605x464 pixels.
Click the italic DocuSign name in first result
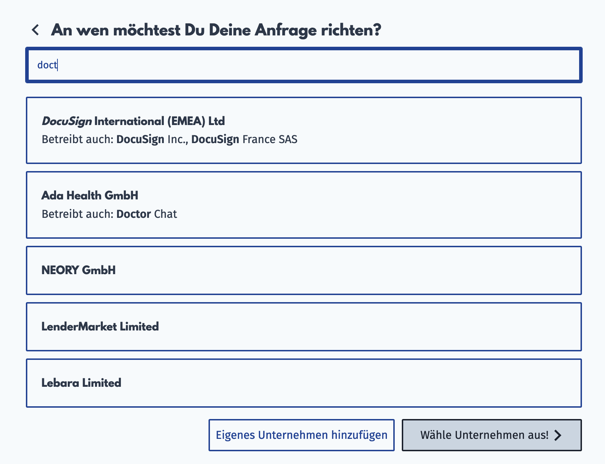pos(67,121)
